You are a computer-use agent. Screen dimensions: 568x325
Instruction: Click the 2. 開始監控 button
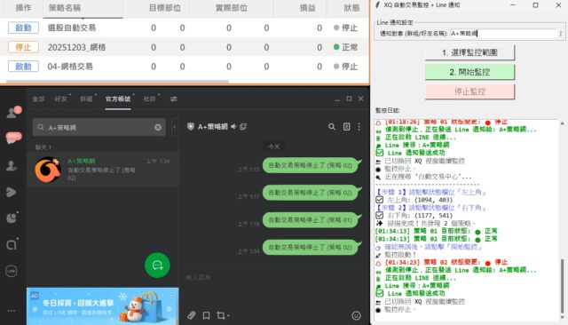pos(469,72)
